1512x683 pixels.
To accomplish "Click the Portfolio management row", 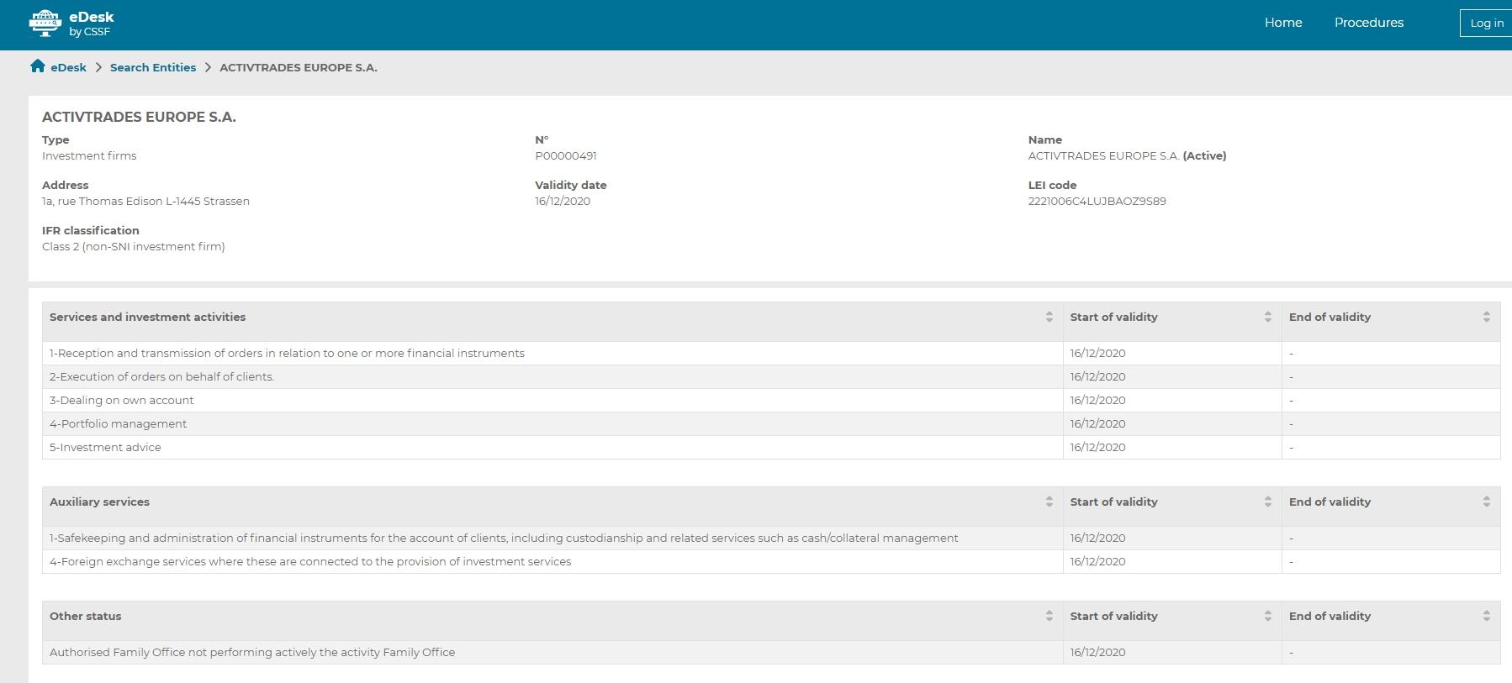I will 771,423.
